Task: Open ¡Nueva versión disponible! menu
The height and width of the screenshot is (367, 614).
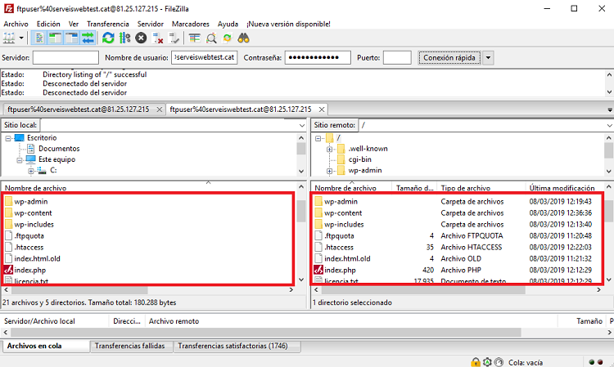Action: [288, 24]
